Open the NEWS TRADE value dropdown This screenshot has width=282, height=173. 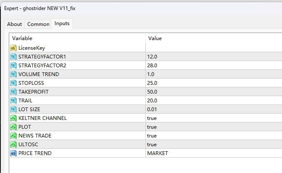pos(152,135)
